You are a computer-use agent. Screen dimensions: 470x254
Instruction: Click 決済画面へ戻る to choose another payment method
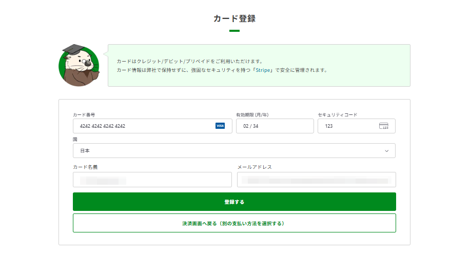tap(234, 223)
